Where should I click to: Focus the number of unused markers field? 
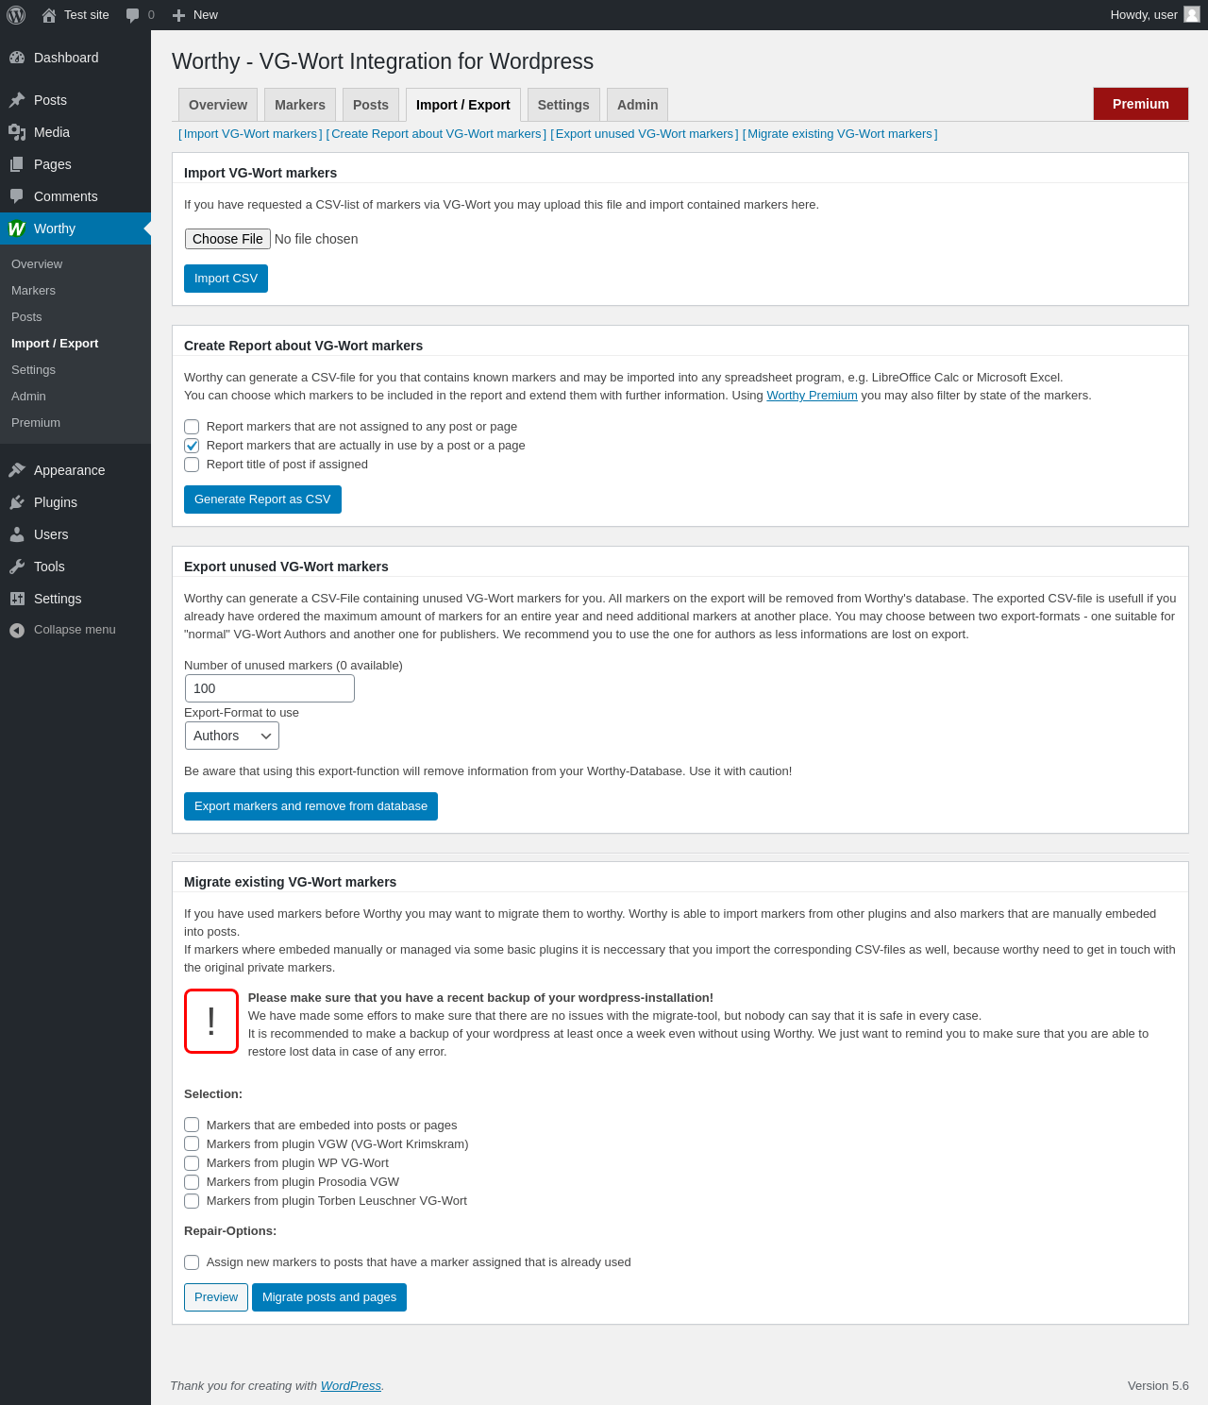tap(270, 688)
